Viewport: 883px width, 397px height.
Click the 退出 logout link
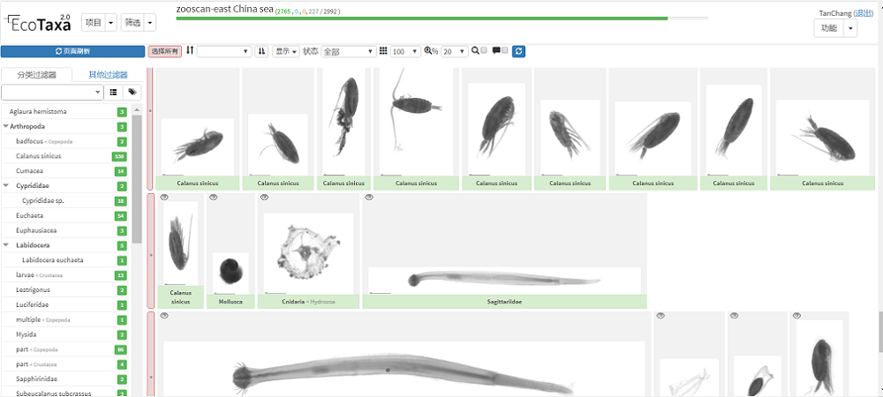pos(863,13)
